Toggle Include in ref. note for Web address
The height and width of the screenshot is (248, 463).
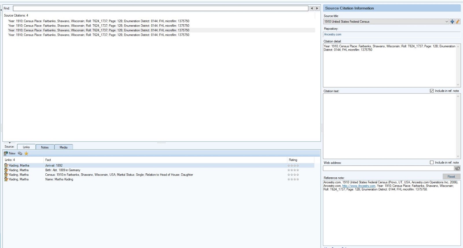click(x=432, y=163)
